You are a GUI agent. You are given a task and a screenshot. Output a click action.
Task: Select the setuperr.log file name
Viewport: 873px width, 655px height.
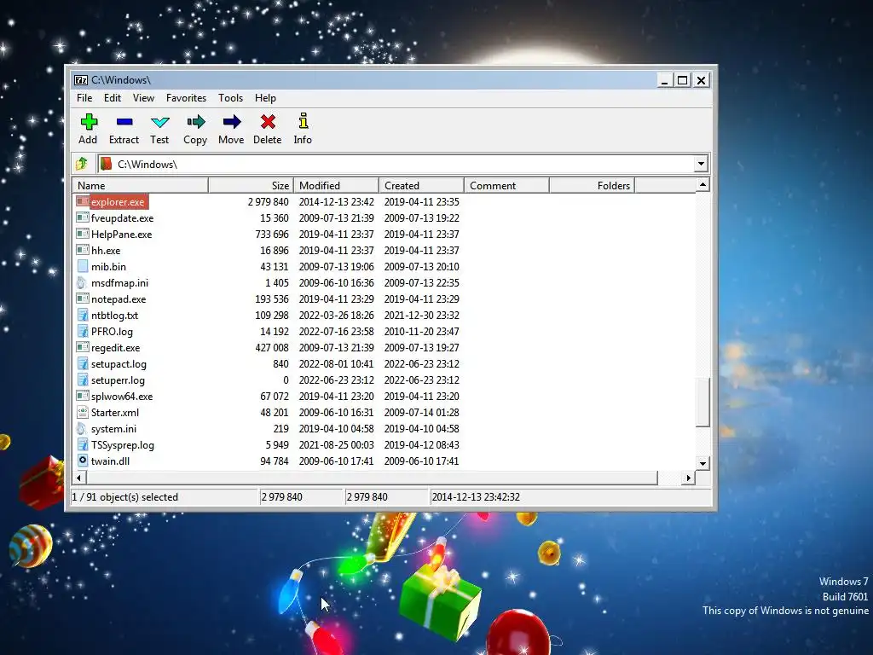pyautogui.click(x=118, y=380)
